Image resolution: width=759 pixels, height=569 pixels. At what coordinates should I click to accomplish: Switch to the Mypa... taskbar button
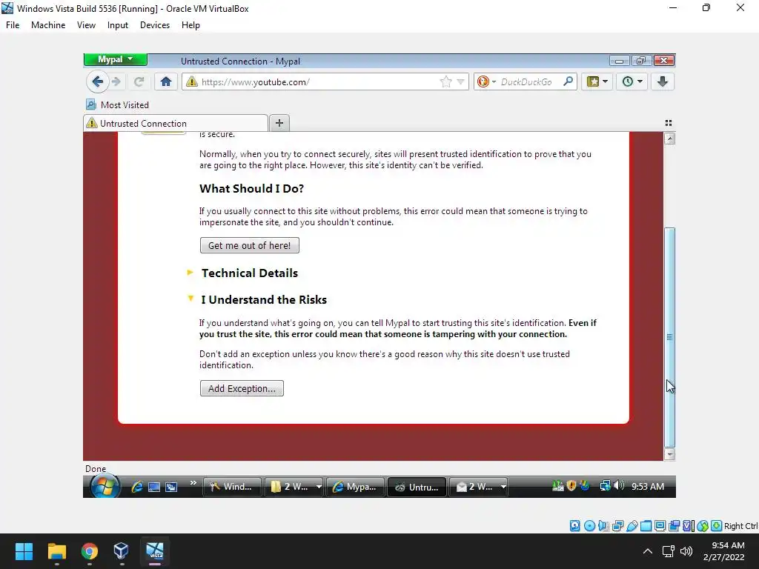pyautogui.click(x=355, y=487)
